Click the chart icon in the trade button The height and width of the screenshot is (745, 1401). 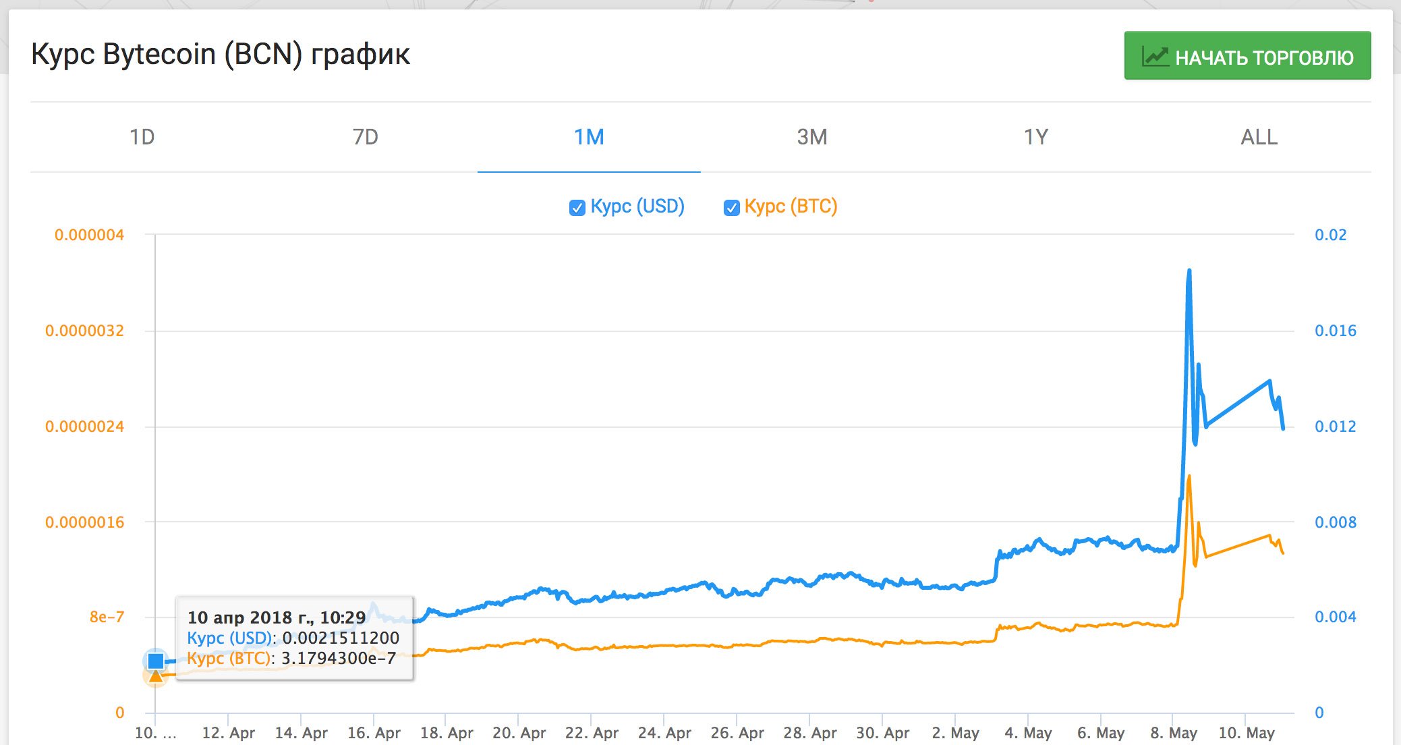pyautogui.click(x=1155, y=56)
